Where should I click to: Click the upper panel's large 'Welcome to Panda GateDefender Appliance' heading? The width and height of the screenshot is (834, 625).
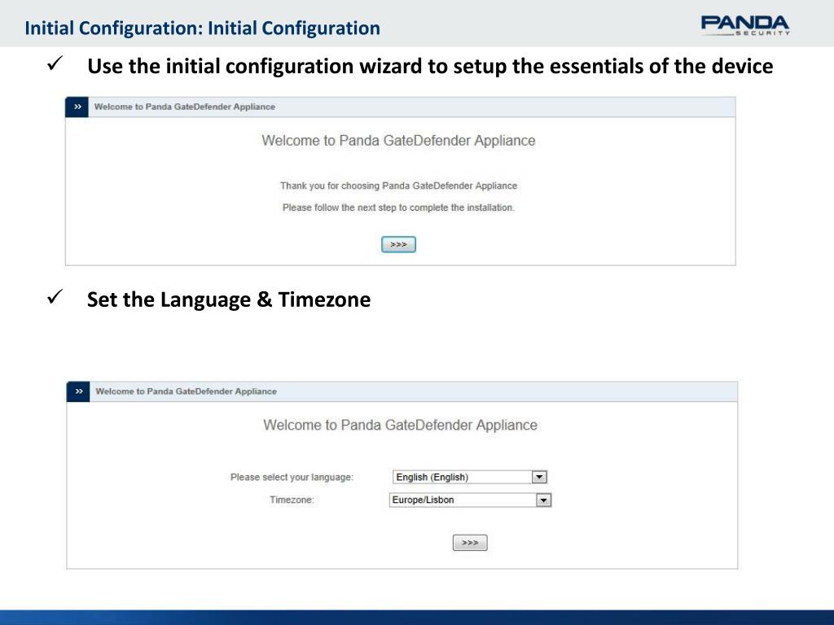[398, 141]
